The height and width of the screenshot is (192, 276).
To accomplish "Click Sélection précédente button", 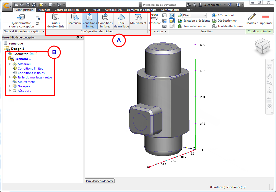I will coord(194,21).
